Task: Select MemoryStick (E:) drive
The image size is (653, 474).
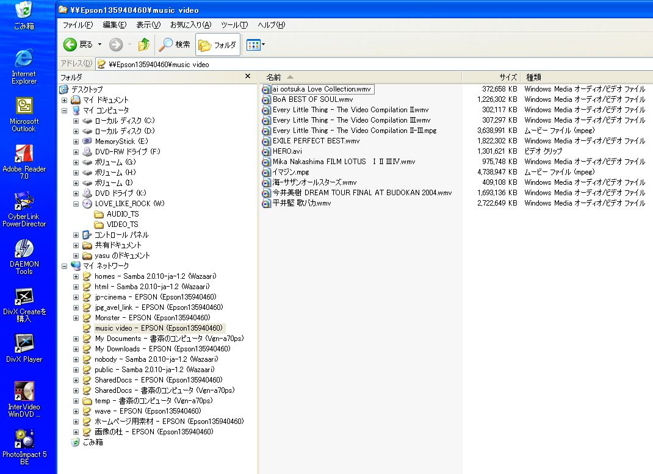Action: pyautogui.click(x=121, y=142)
